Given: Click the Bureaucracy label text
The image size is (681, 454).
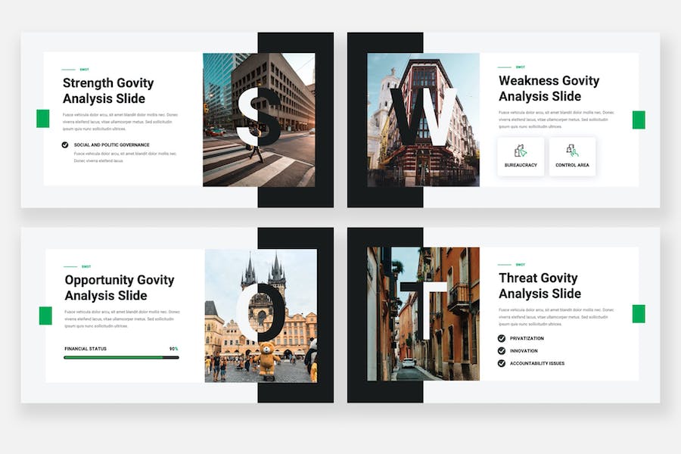Looking at the screenshot, I should (521, 165).
